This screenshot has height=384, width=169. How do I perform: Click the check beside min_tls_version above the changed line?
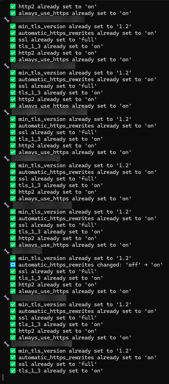tap(13, 258)
